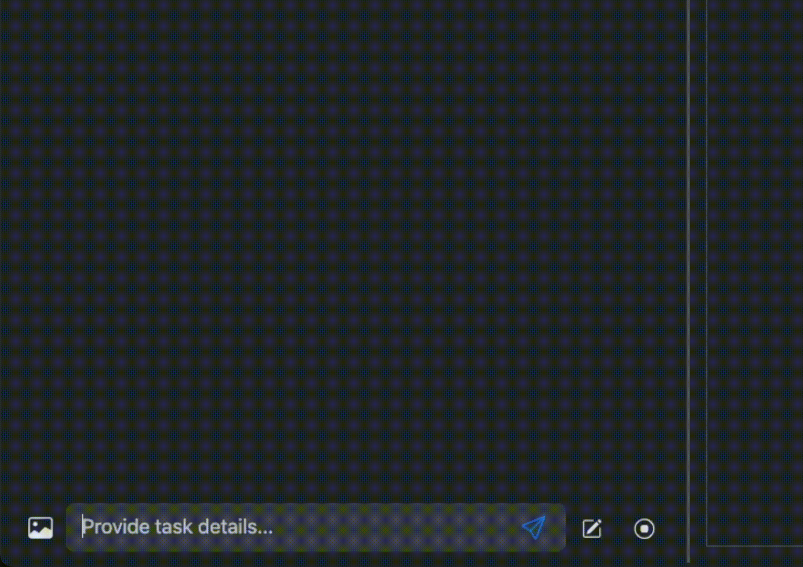Halt execution with the round stop button

coord(644,529)
